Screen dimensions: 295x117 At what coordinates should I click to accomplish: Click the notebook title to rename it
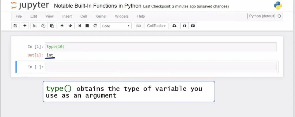coord(98,6)
